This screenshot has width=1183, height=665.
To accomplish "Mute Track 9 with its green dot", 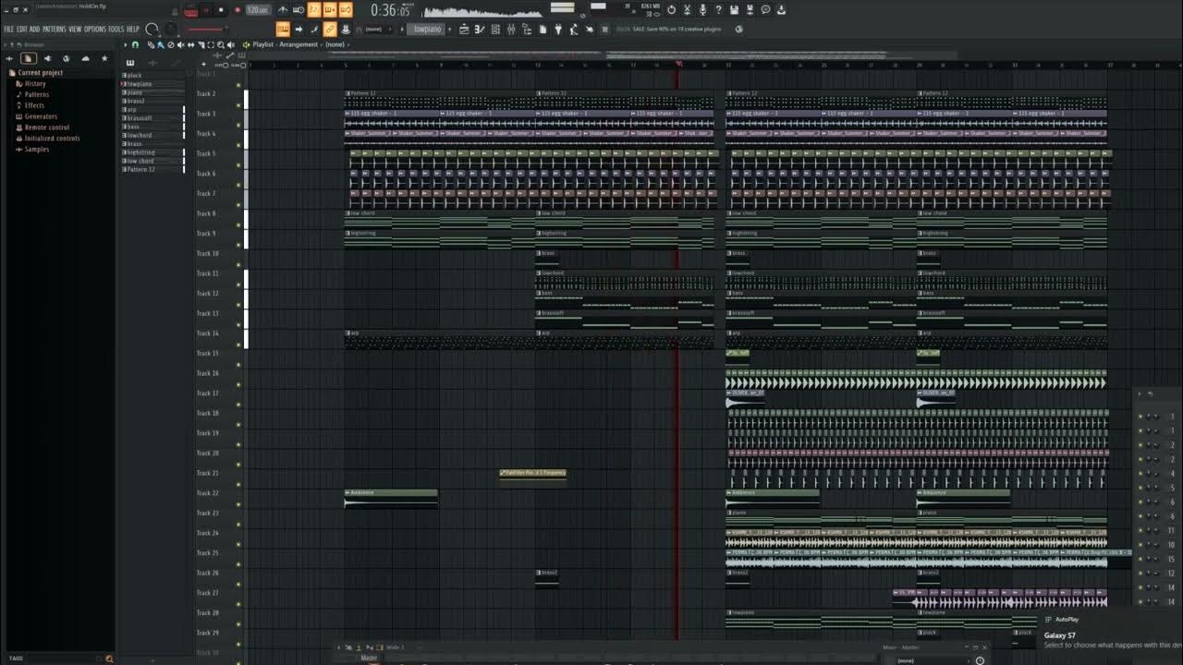I will 238,245.
